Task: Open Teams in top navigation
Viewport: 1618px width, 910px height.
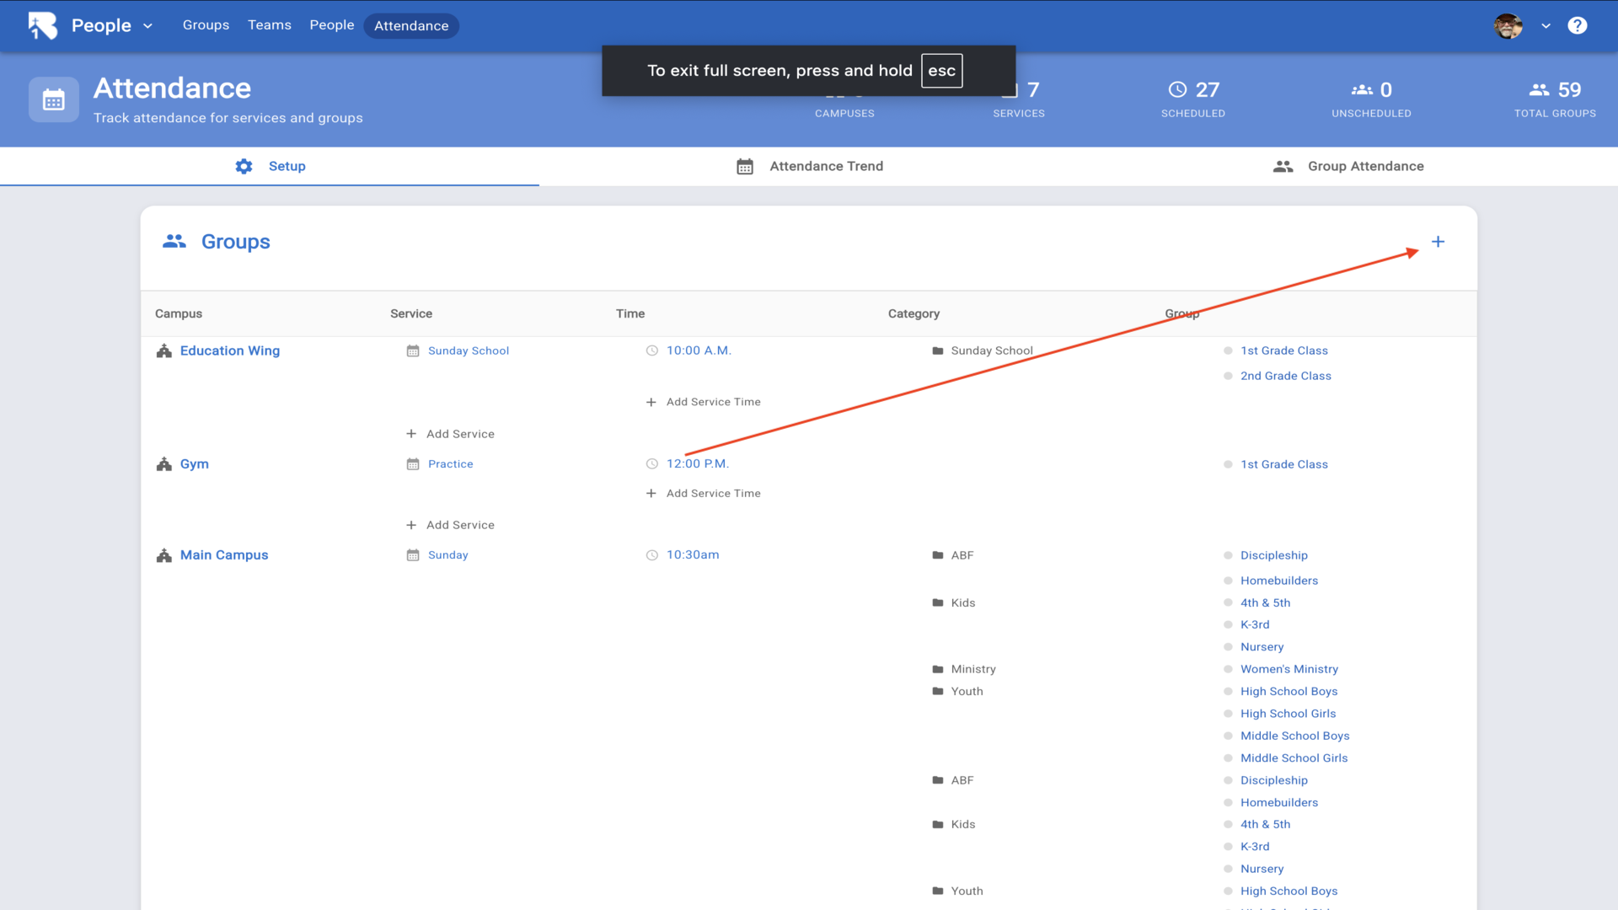Action: point(269,25)
